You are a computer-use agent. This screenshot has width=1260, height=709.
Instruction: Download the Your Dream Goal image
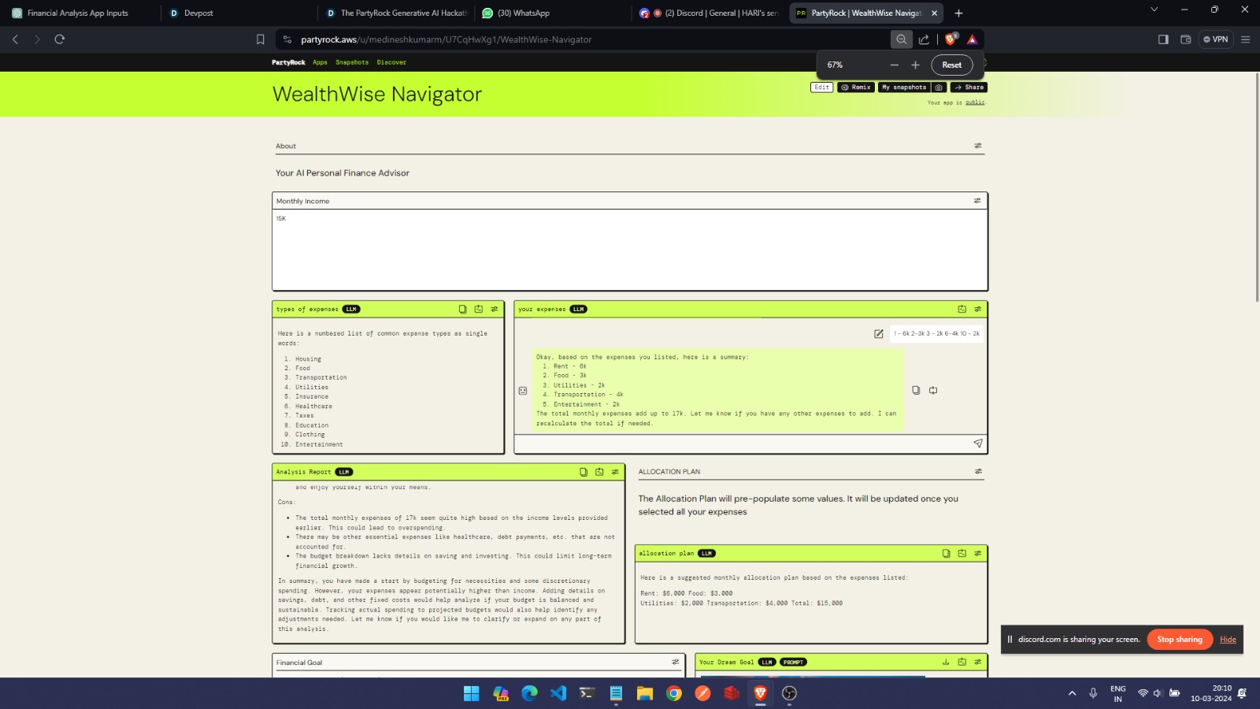pos(946,662)
